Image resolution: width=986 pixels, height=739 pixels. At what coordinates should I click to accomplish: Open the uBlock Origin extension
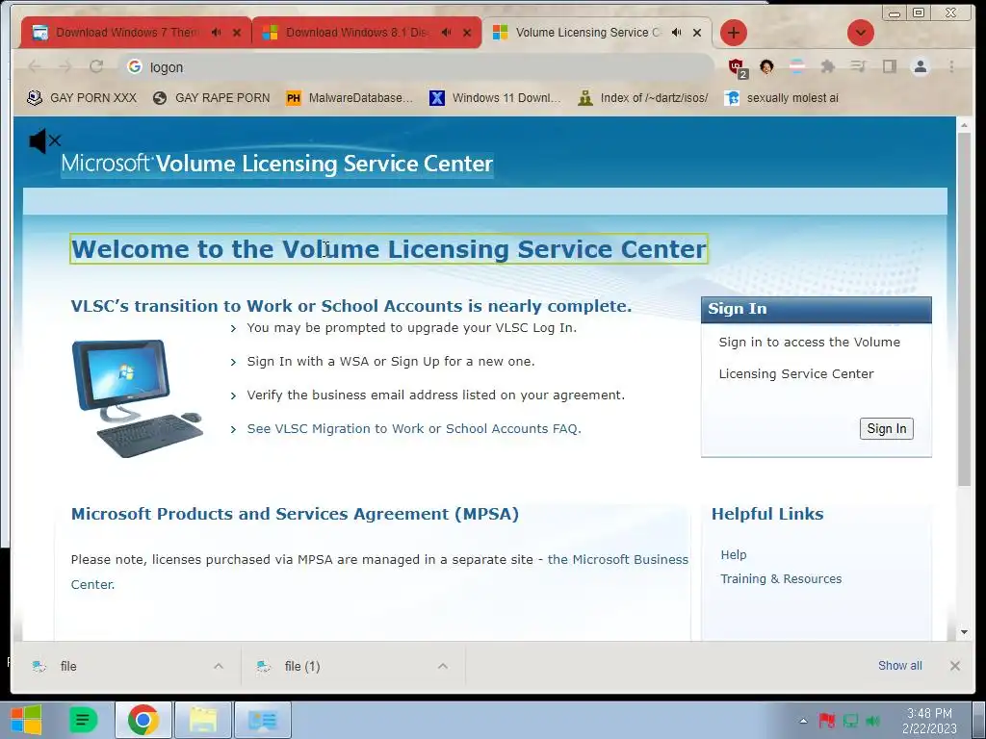(737, 67)
